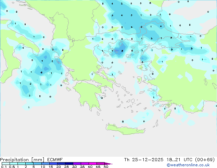Pick the 1–2 mm legend color swatch
Screen dimensions: 217x168
(22, 164)
